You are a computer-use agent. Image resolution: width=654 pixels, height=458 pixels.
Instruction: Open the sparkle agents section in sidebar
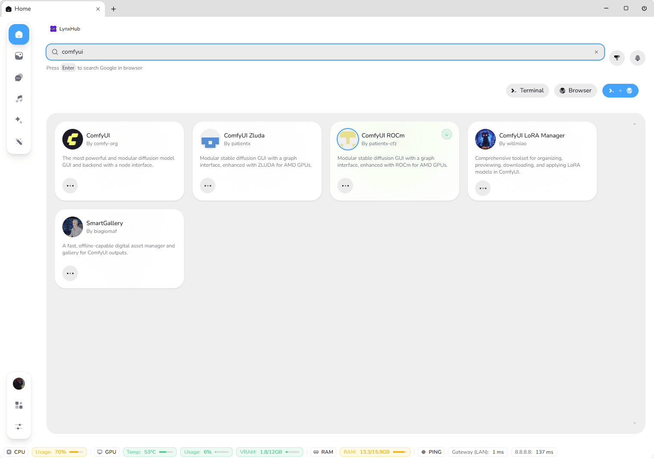(19, 120)
